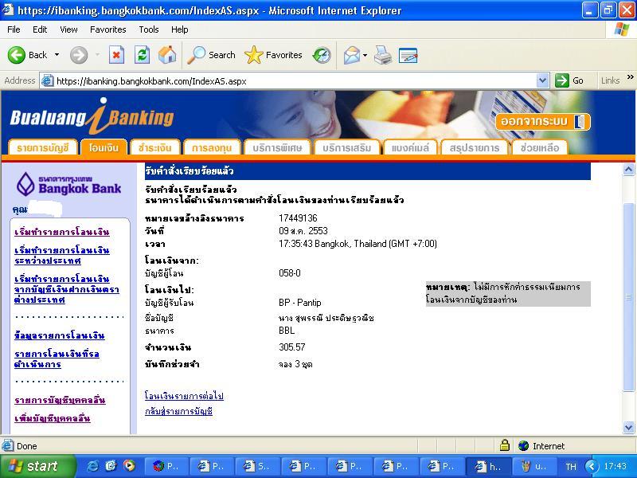
Task: Open the แบงค์เมล์ tab
Action: 410,147
